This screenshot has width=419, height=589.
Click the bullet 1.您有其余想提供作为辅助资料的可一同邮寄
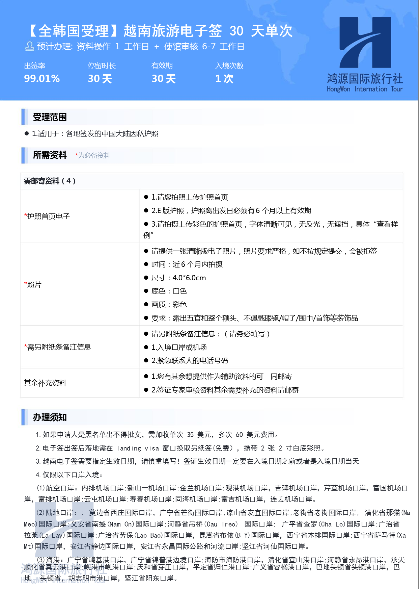pyautogui.click(x=218, y=377)
